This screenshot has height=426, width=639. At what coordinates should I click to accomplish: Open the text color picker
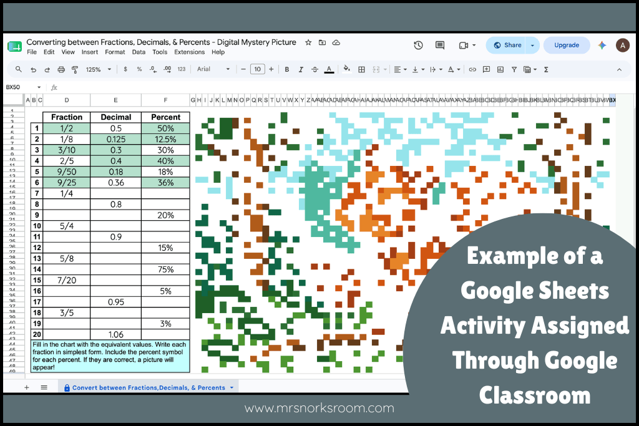click(329, 70)
